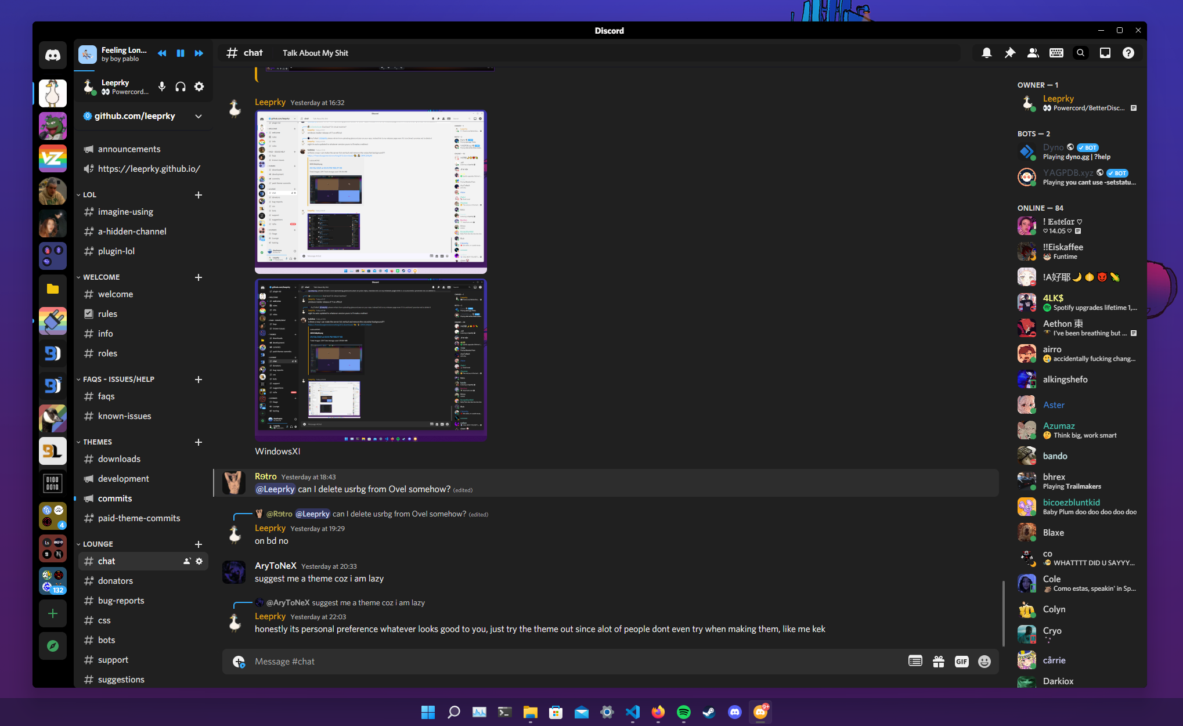Open Steam from taskbar
The height and width of the screenshot is (726, 1183).
709,712
